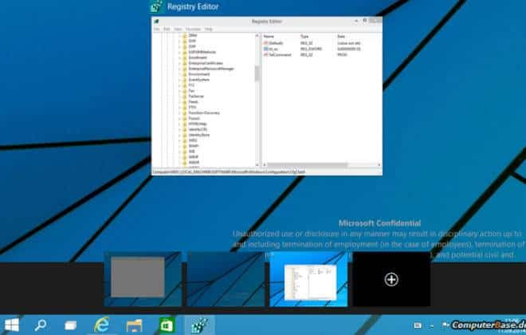Click Registry Editor icon beside the title
Viewport: 526px width, 335px height.
[x=157, y=6]
